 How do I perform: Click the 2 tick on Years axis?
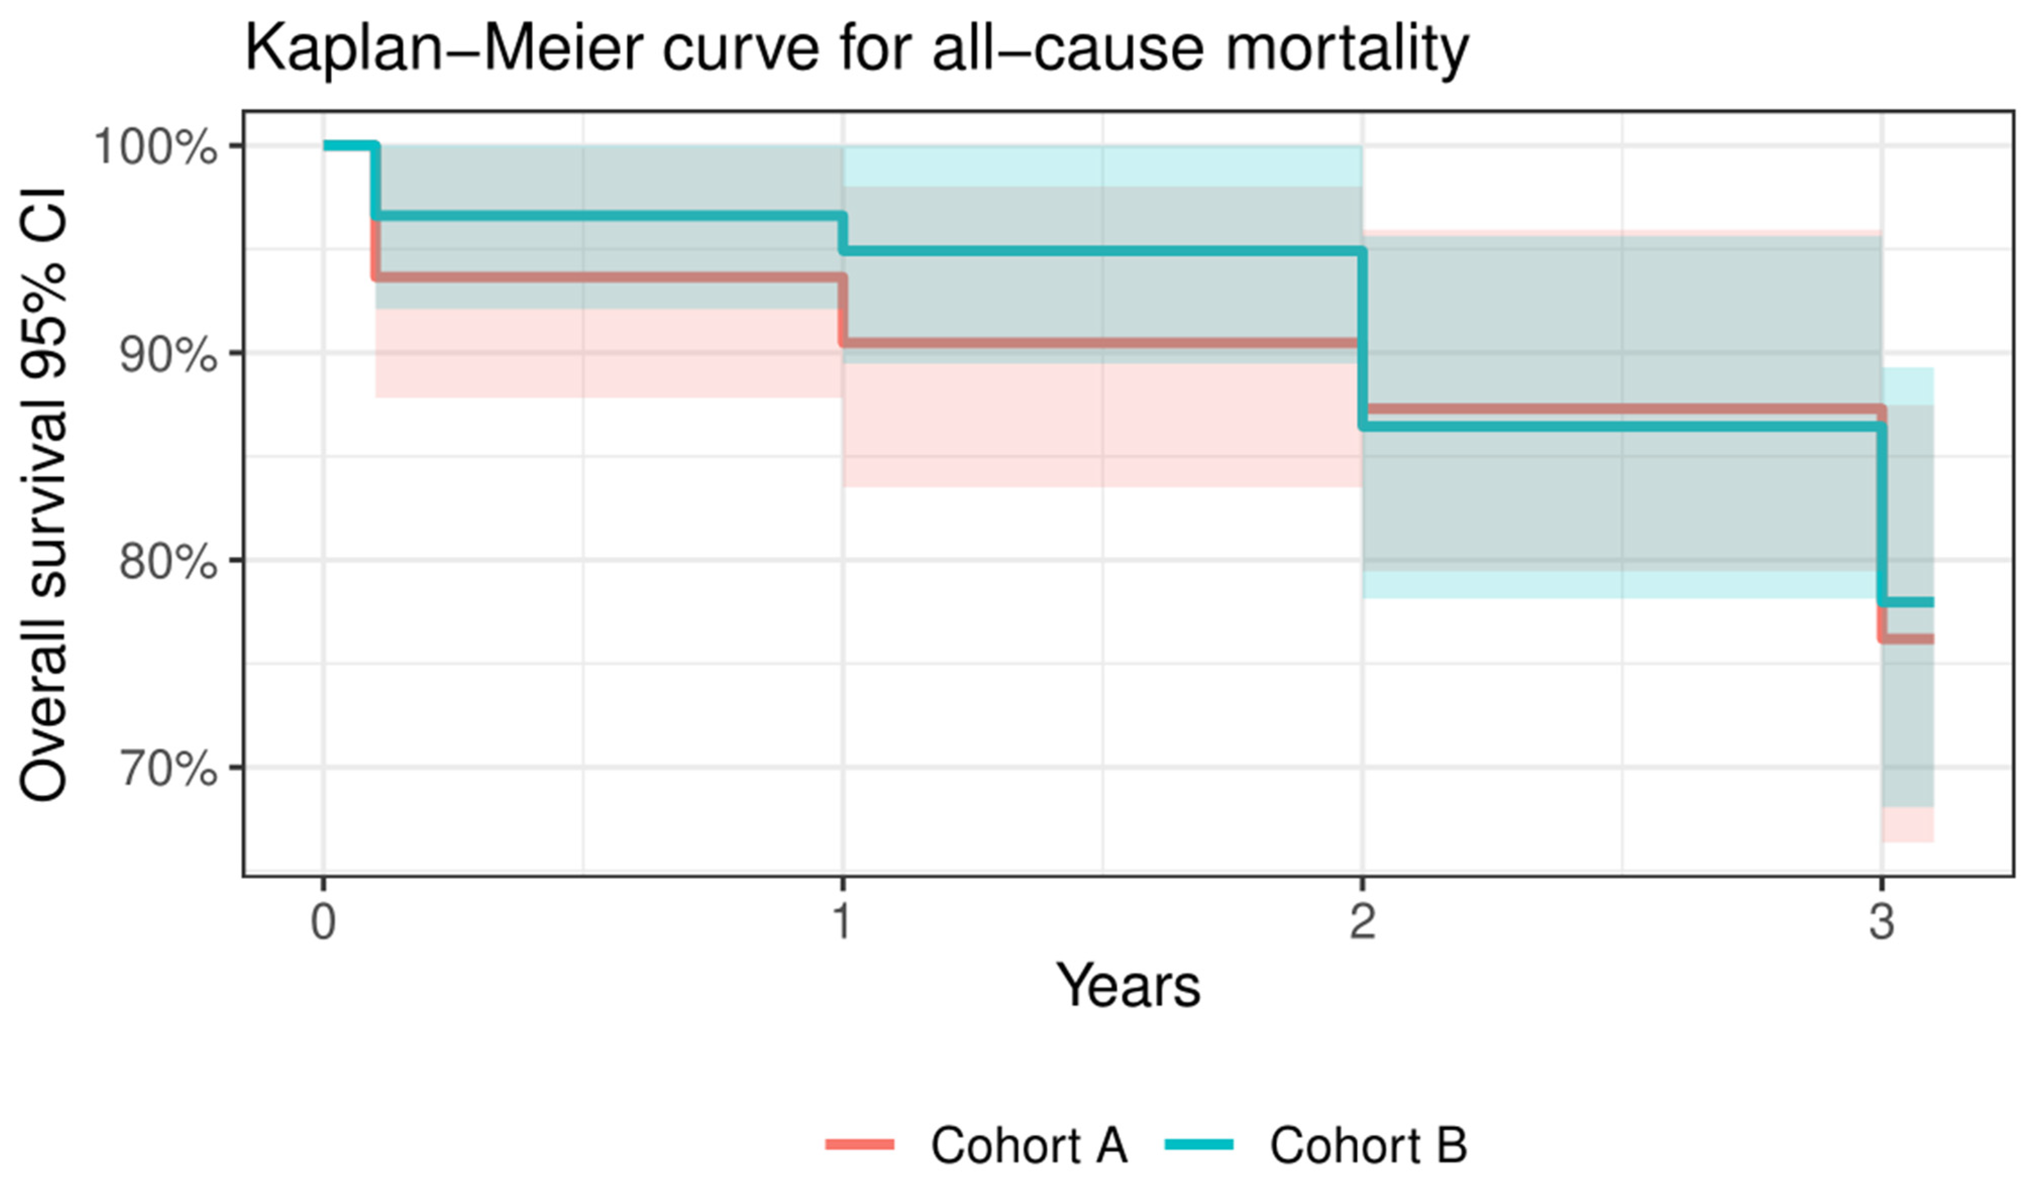click(1362, 922)
